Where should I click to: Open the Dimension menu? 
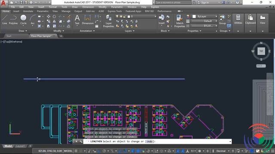tap(88, 7)
